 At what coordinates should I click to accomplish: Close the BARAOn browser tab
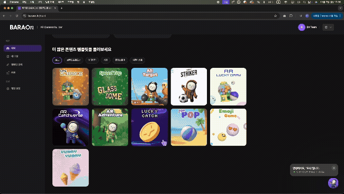tap(55, 8)
